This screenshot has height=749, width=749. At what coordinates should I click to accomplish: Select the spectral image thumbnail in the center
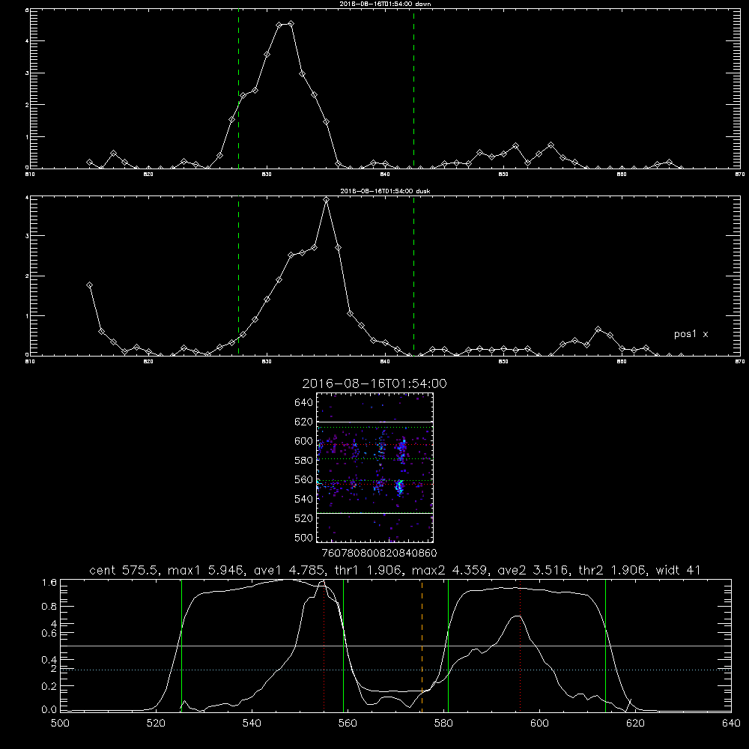pos(375,467)
